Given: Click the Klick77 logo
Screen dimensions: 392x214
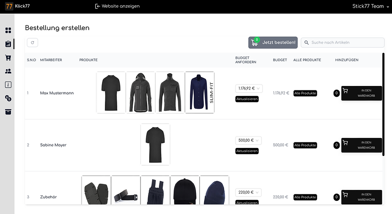Looking at the screenshot, I should click(18, 6).
